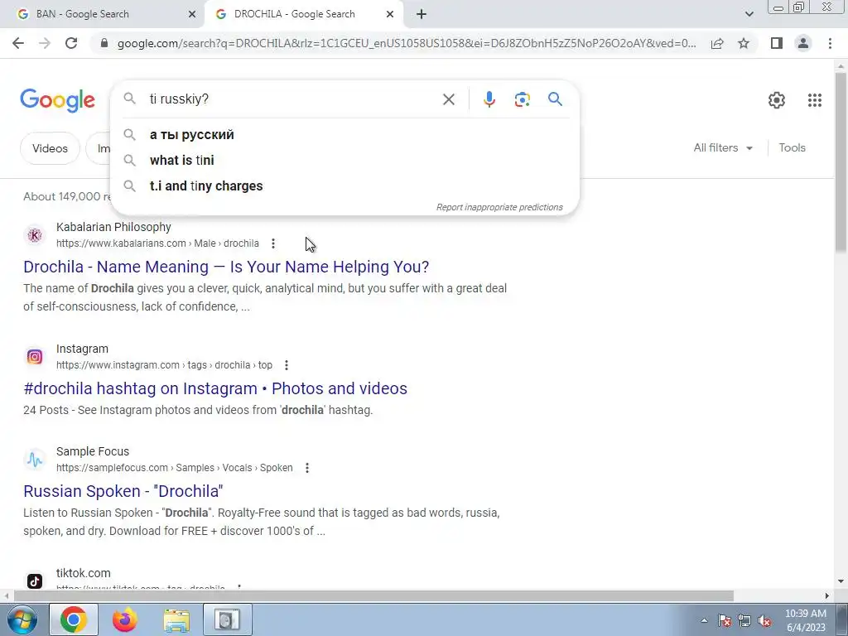Viewport: 848px width, 636px height.
Task: Click the horizontal scrollbar thumb
Action: 373,595
